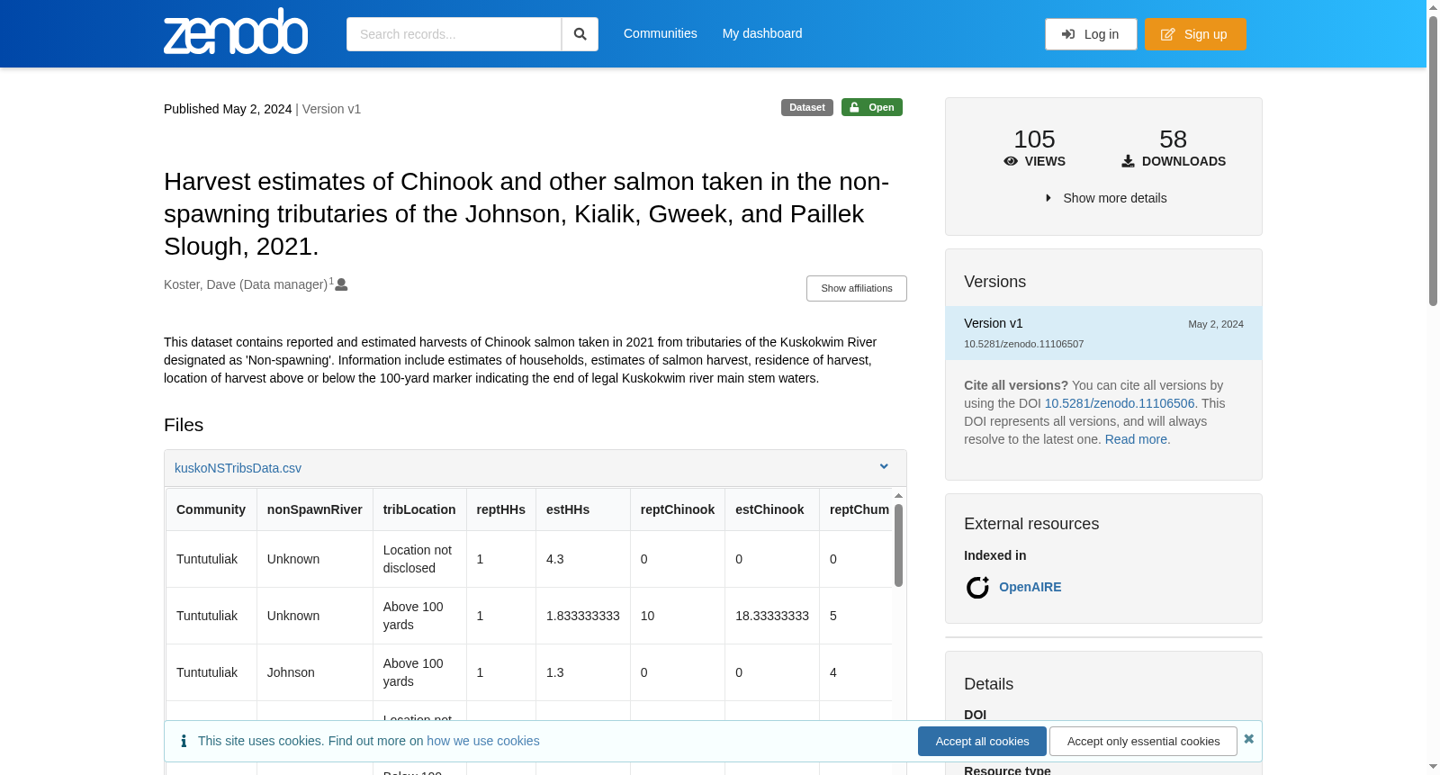Accept all cookies
The width and height of the screenshot is (1440, 775).
[982, 742]
